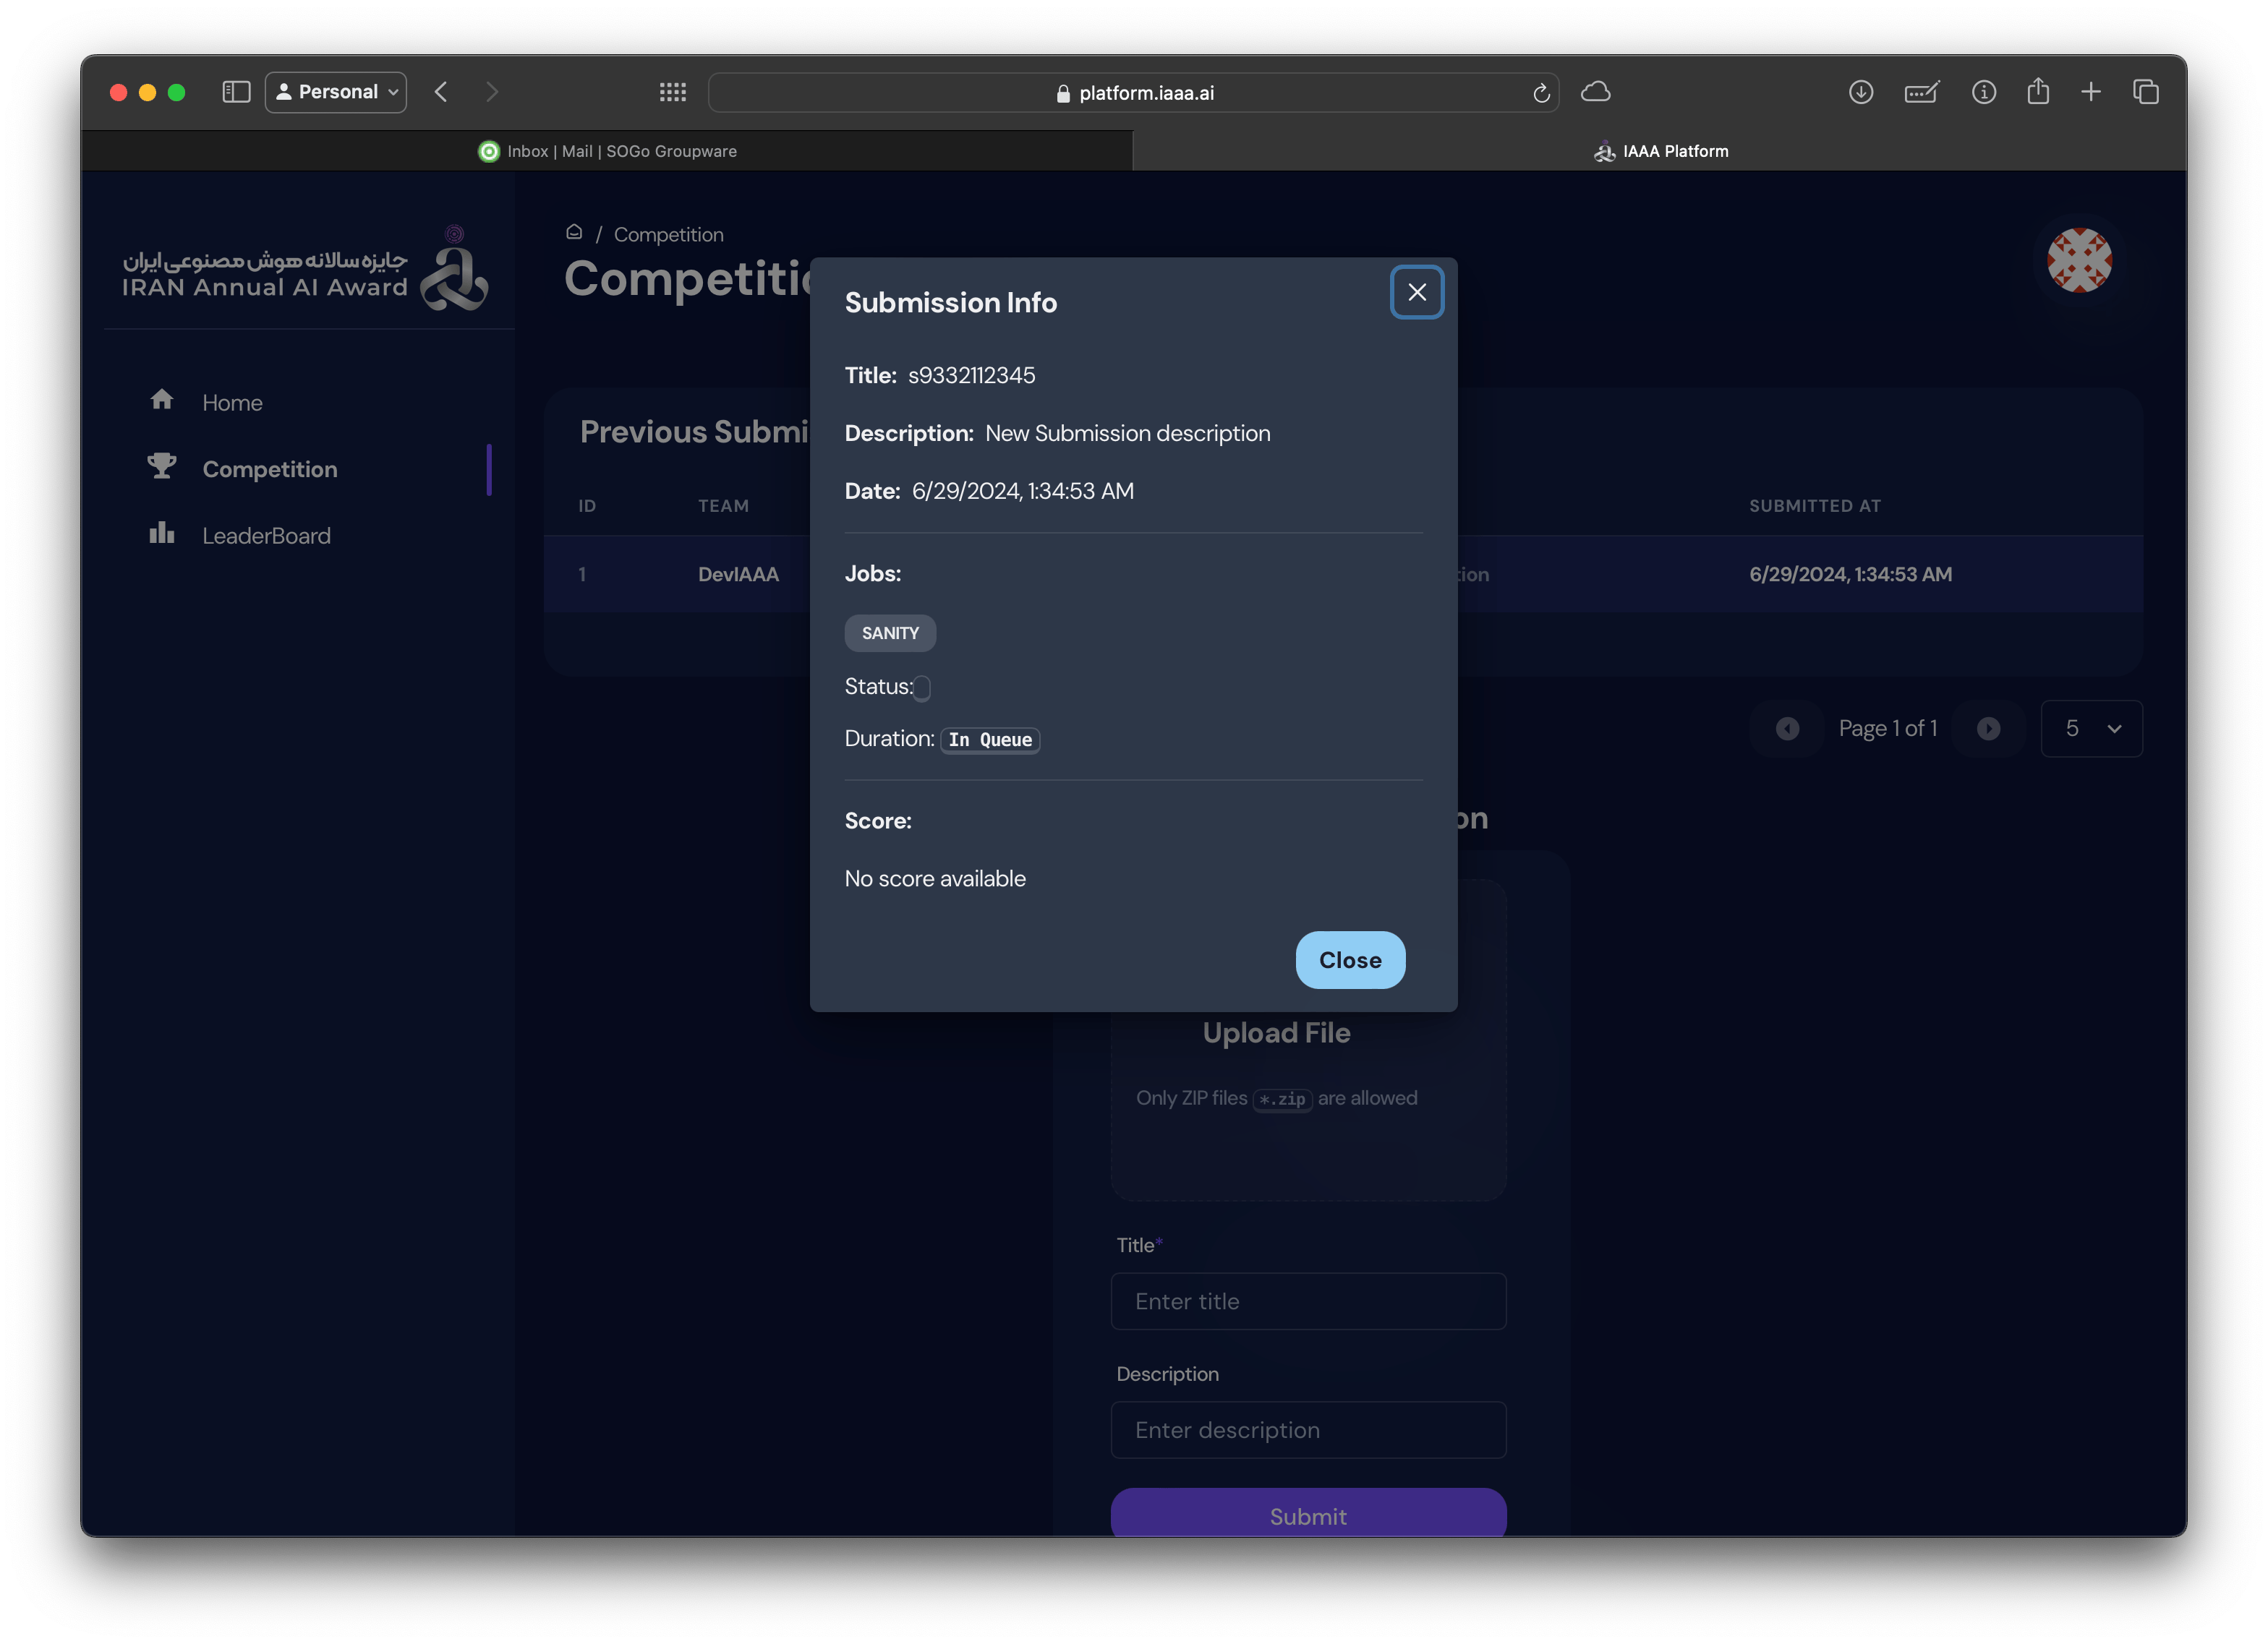The width and height of the screenshot is (2268, 1644).
Task: Toggle the Safari sidebar
Action: [236, 92]
